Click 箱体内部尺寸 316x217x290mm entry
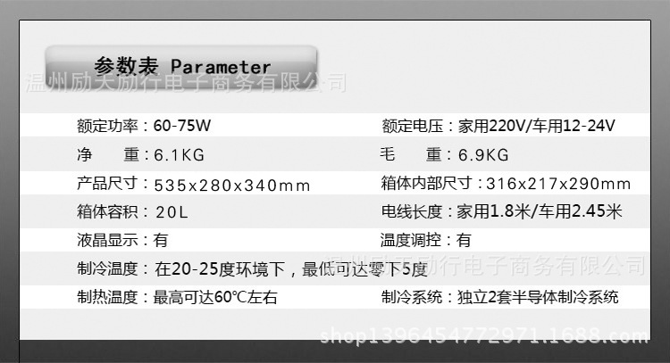This screenshot has height=363, width=670. pyautogui.click(x=506, y=184)
